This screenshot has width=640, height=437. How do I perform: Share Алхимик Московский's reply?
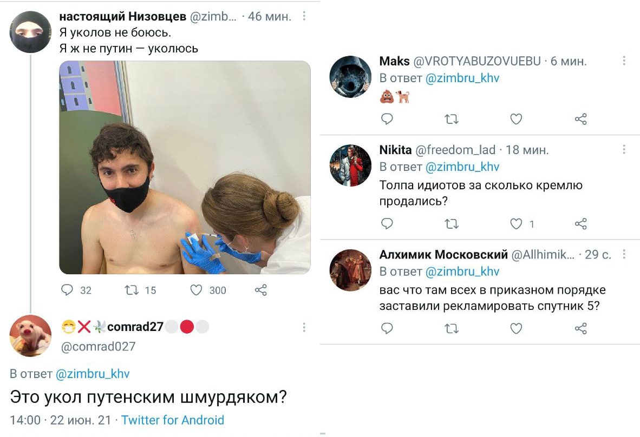coord(581,328)
